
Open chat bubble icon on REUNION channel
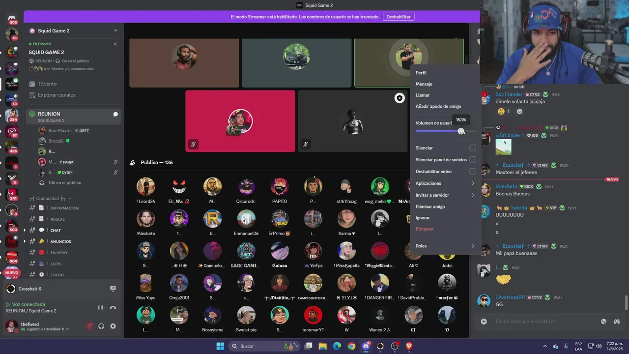115,114
